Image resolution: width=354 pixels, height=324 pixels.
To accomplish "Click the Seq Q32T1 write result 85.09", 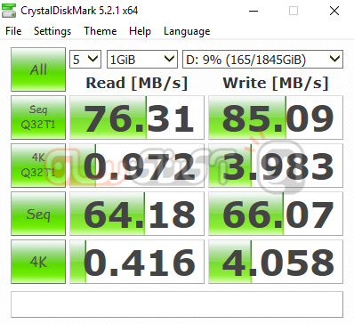I will (x=276, y=117).
